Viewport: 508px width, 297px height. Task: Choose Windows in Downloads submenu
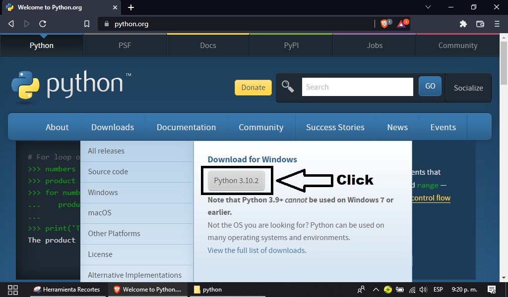(137, 192)
